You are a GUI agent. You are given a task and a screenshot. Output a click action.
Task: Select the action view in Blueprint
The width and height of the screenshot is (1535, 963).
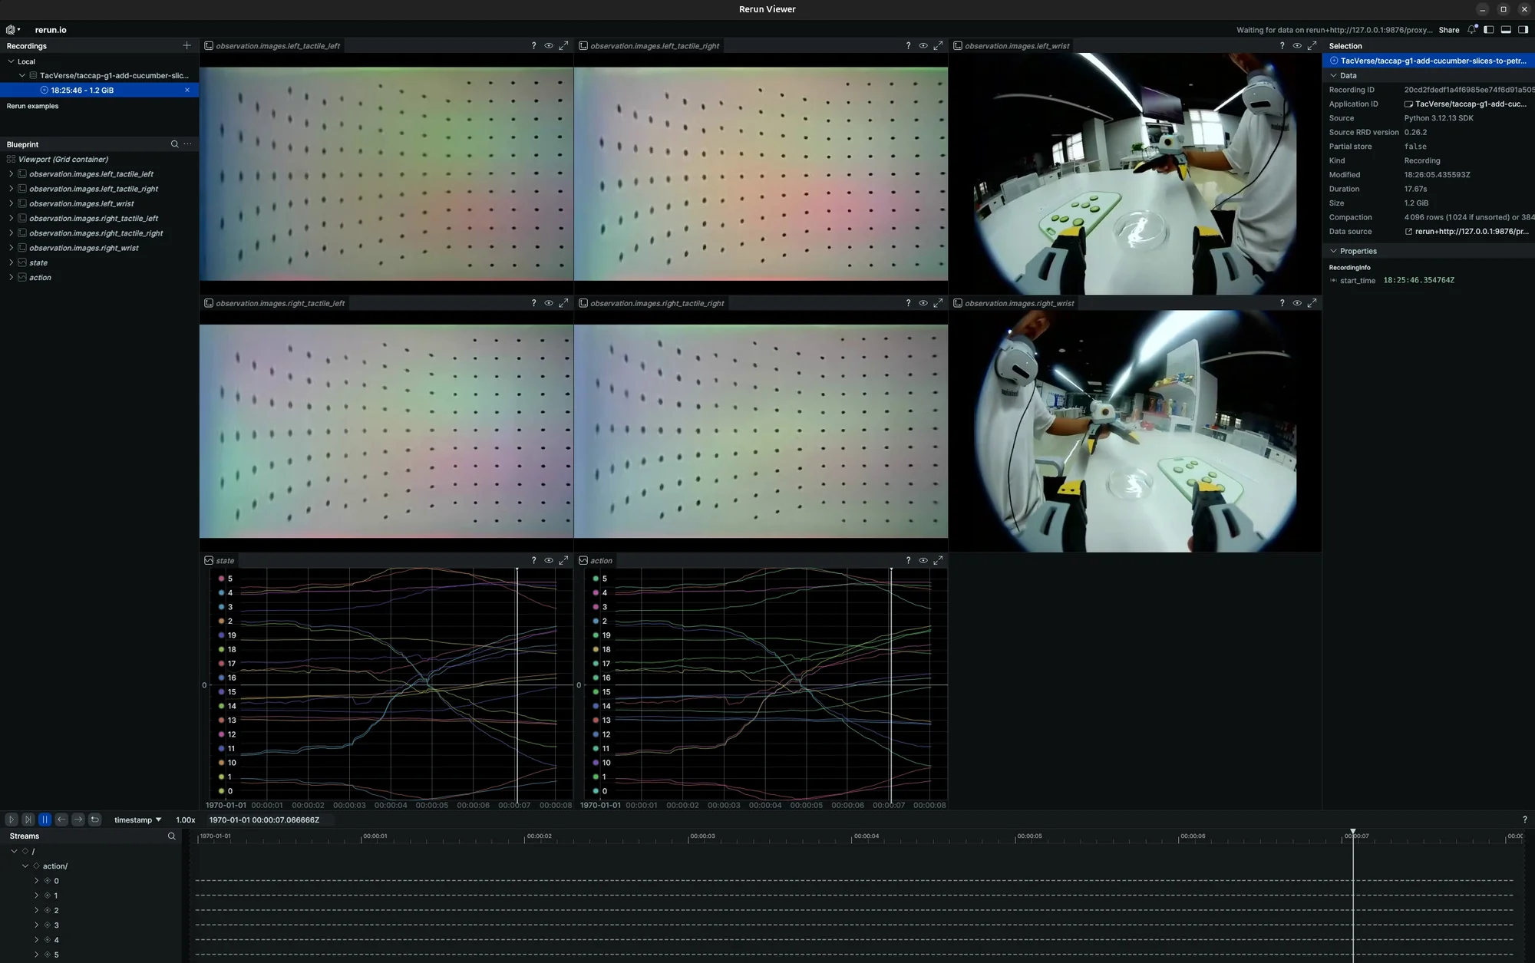[x=40, y=278]
